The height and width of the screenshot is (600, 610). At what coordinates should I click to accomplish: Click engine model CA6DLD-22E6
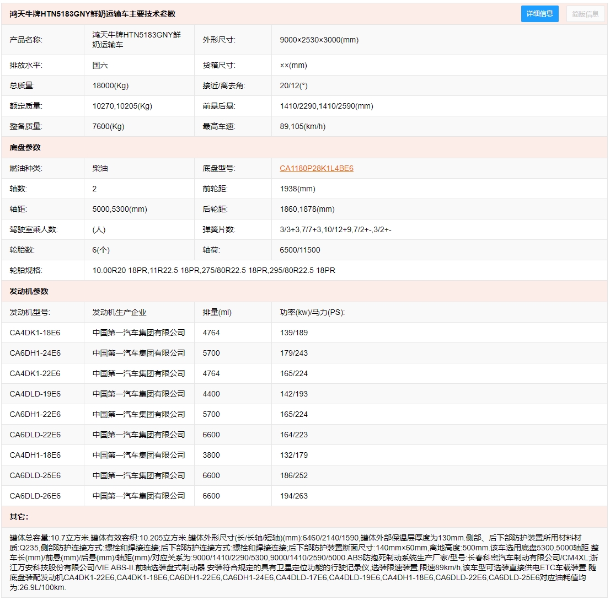pos(35,435)
